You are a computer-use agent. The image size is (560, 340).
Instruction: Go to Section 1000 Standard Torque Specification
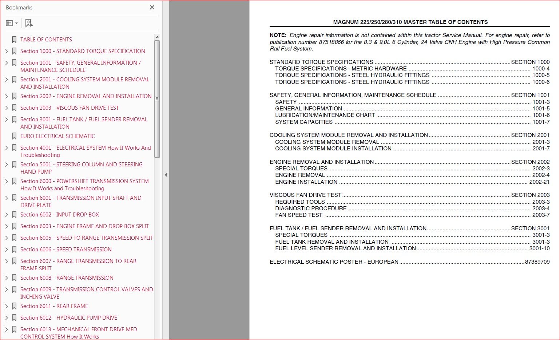pyautogui.click(x=83, y=51)
